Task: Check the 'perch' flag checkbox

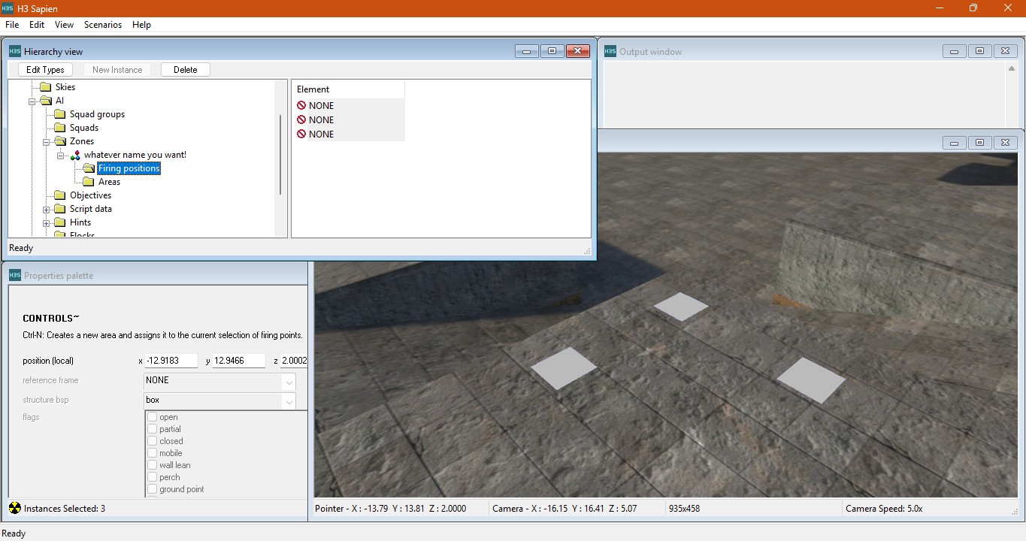Action: click(153, 477)
